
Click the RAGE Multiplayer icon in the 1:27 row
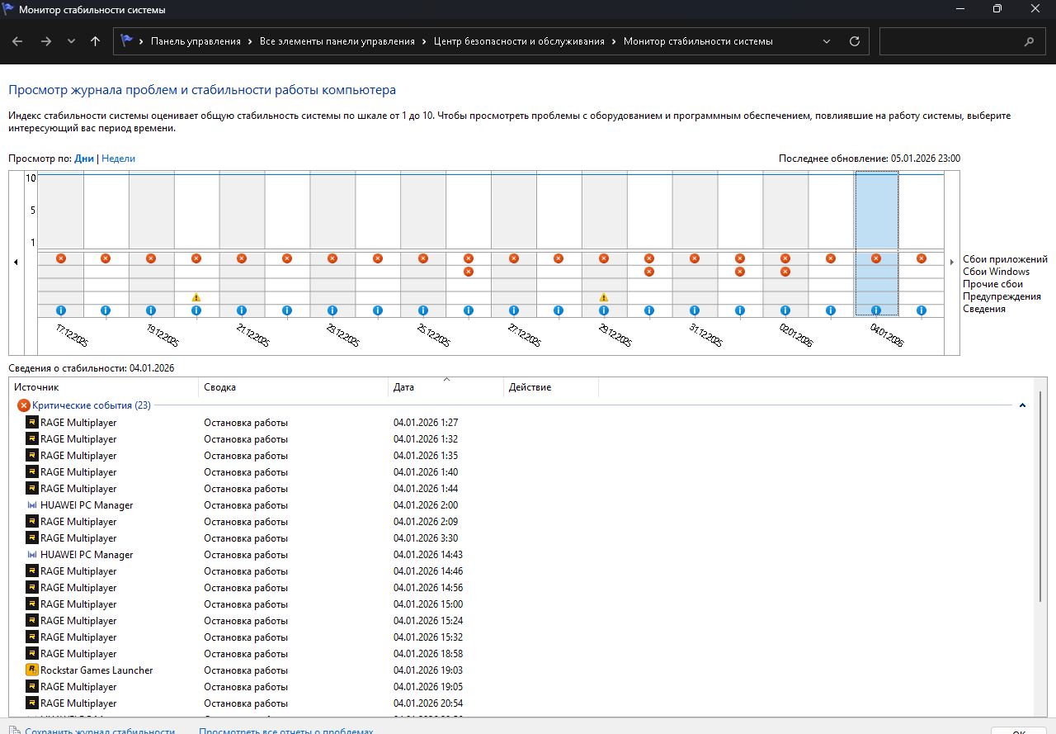tap(32, 423)
